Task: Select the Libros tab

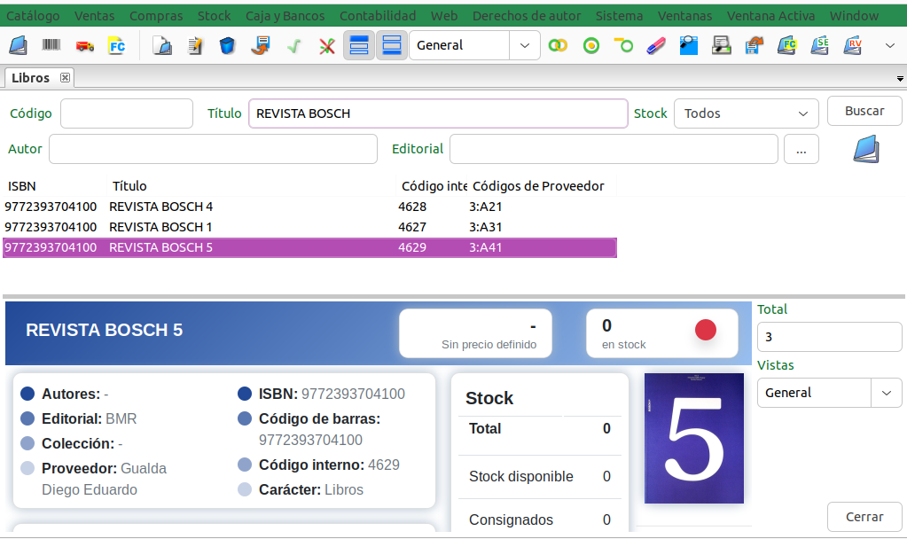Action: (x=31, y=77)
